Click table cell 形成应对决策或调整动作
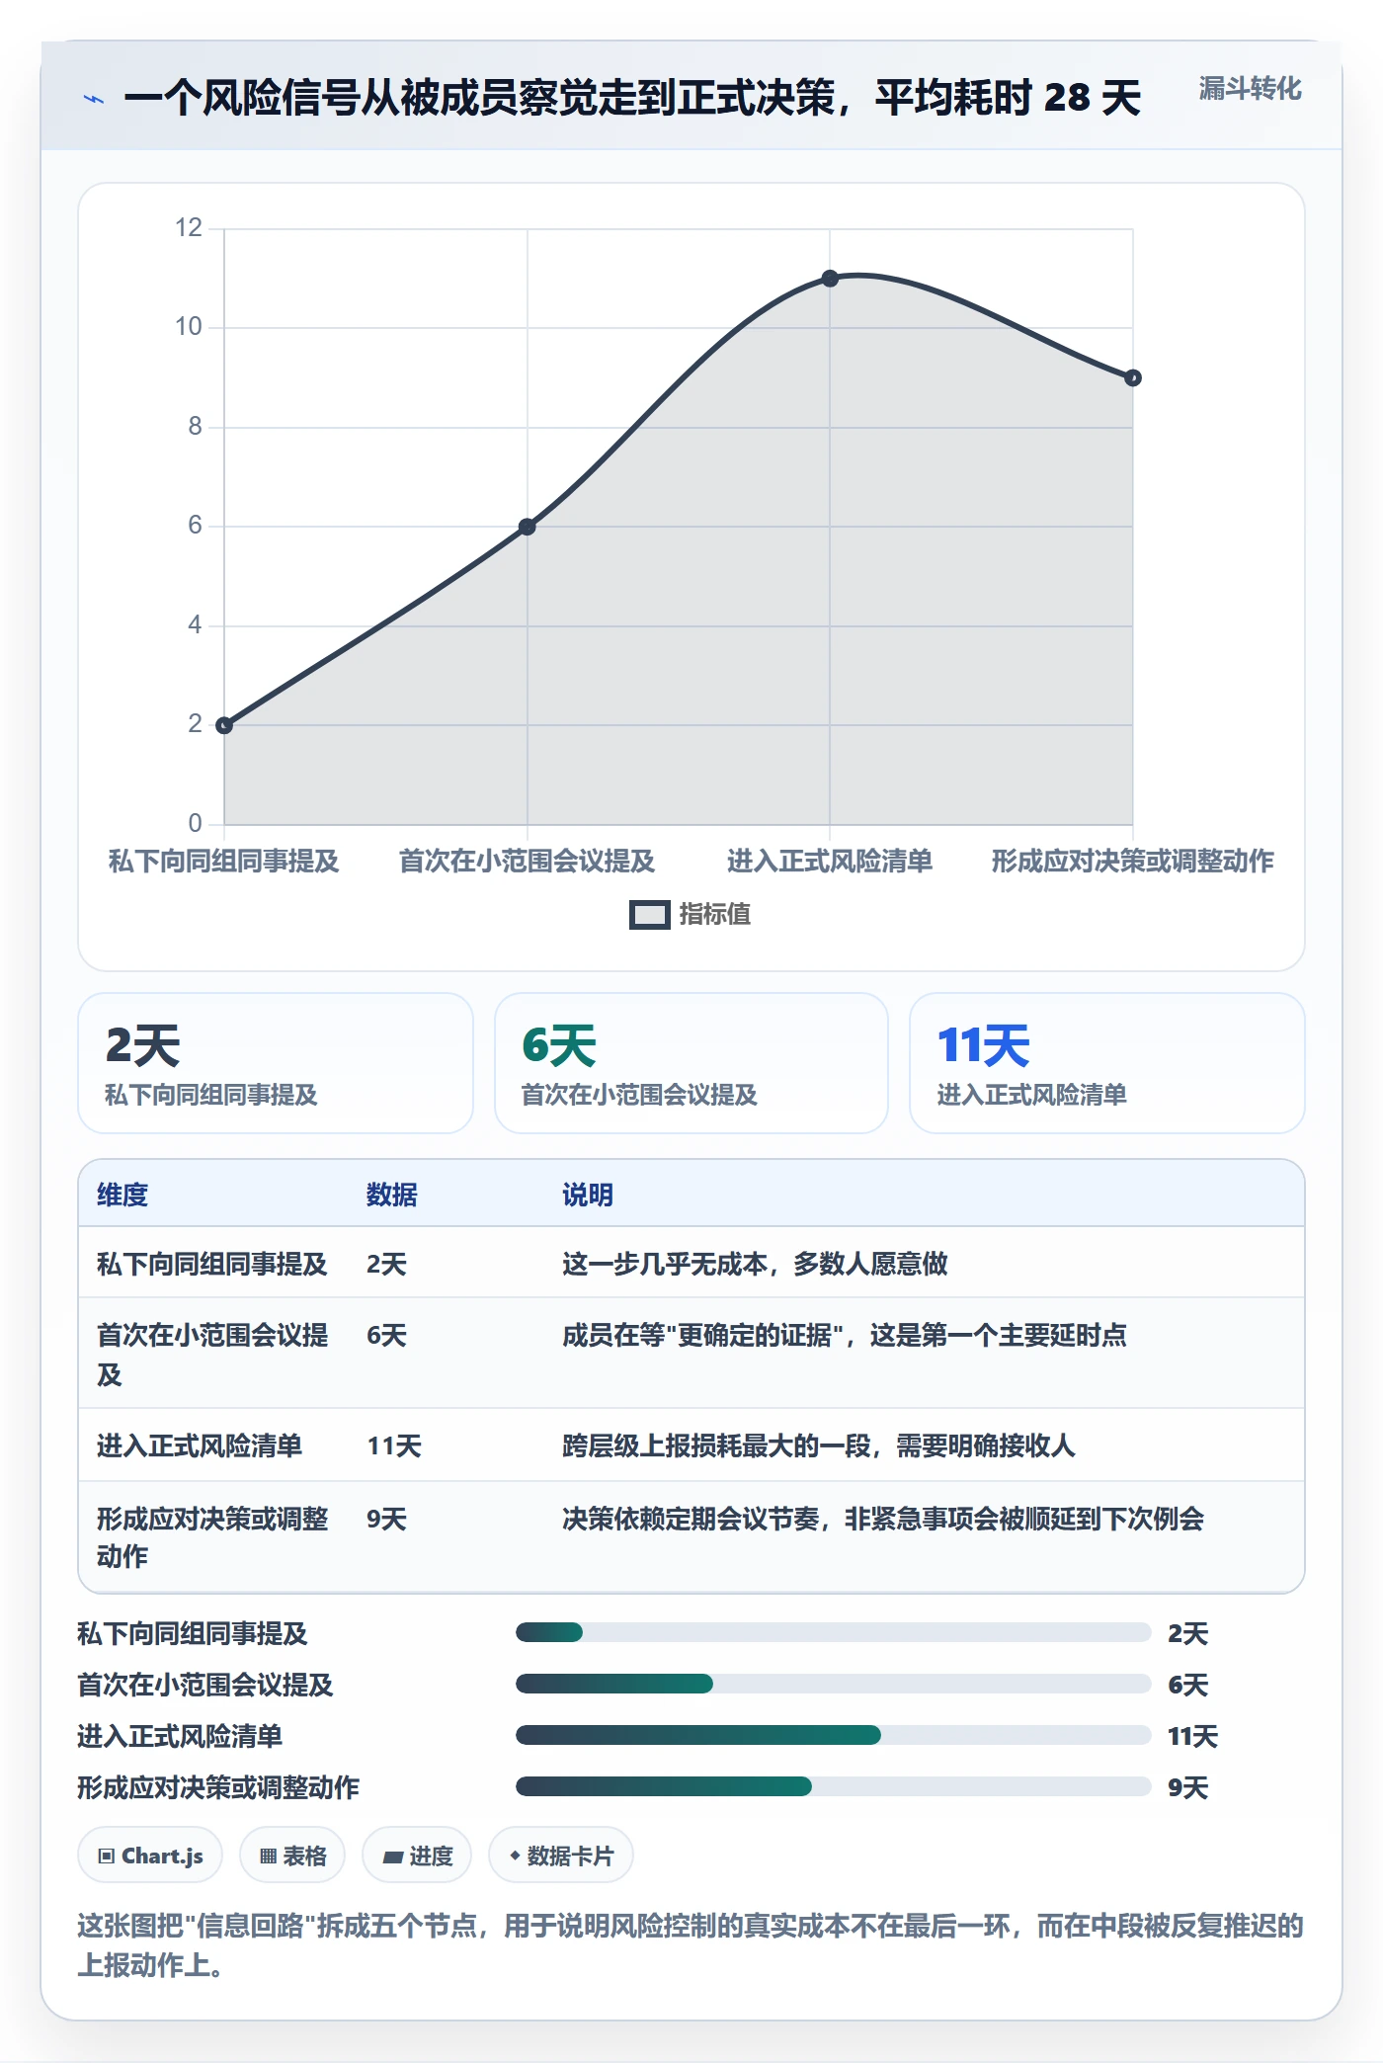The height and width of the screenshot is (2063, 1383). (211, 1537)
